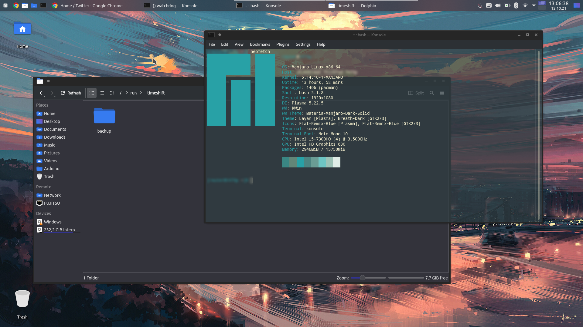Open the volume control in system tray
Screen dimensions: 583x327
tap(498, 5)
